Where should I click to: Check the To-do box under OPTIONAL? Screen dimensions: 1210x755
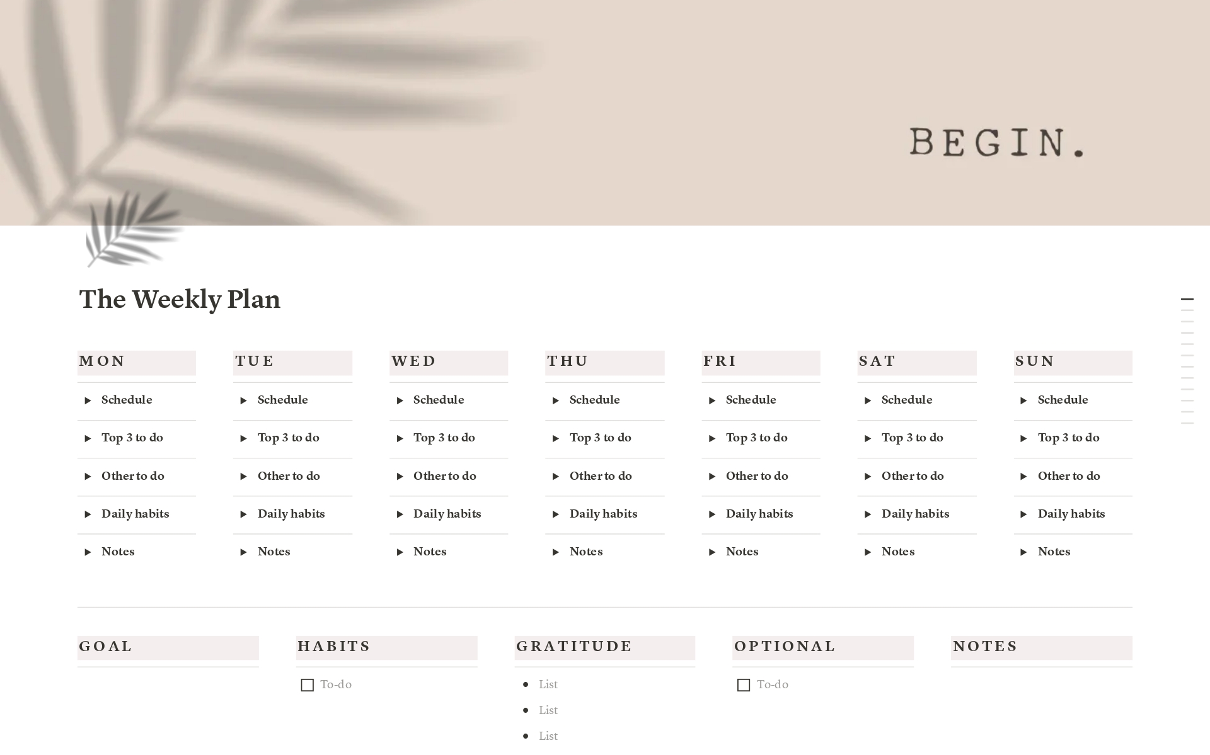pyautogui.click(x=744, y=685)
